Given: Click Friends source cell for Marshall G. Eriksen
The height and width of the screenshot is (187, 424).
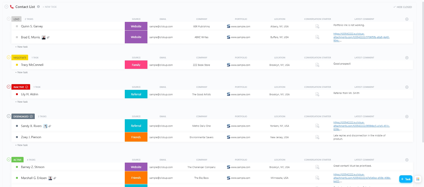Looking at the screenshot, I should coord(136,178).
